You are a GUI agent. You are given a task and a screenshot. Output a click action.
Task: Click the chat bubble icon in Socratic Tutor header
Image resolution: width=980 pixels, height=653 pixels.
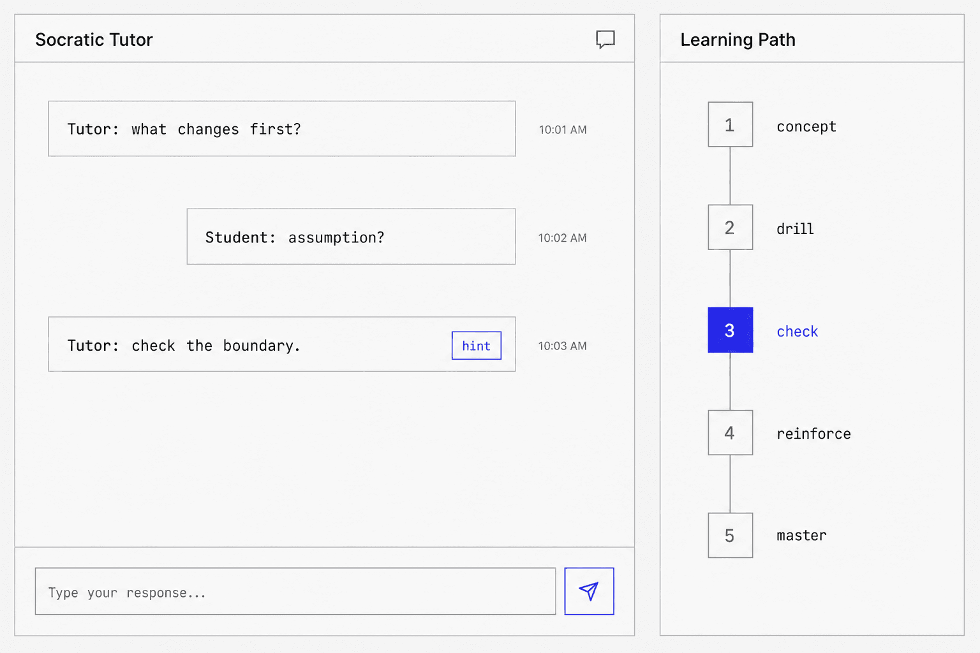(x=605, y=40)
